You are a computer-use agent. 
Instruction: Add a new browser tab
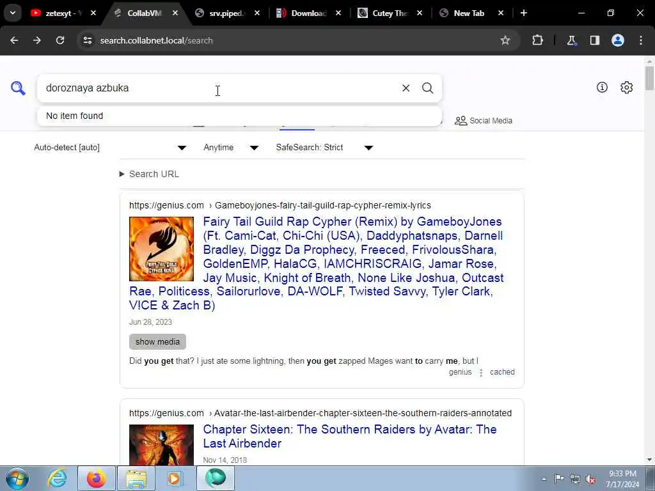click(523, 13)
